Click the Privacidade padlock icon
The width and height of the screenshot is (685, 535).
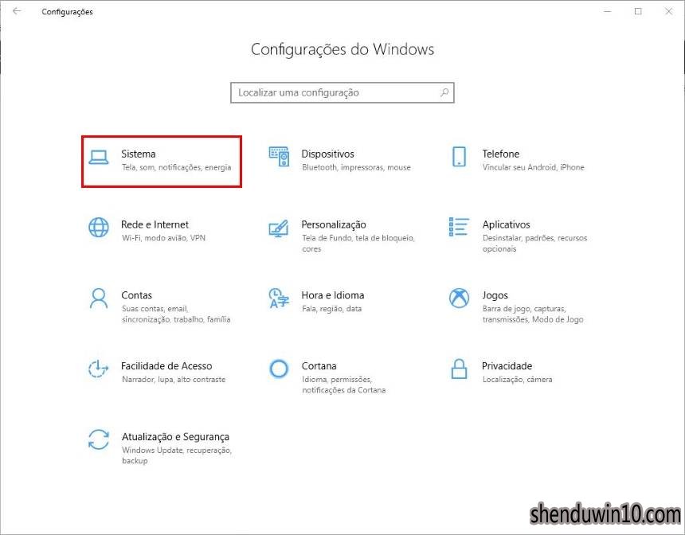pyautogui.click(x=459, y=369)
